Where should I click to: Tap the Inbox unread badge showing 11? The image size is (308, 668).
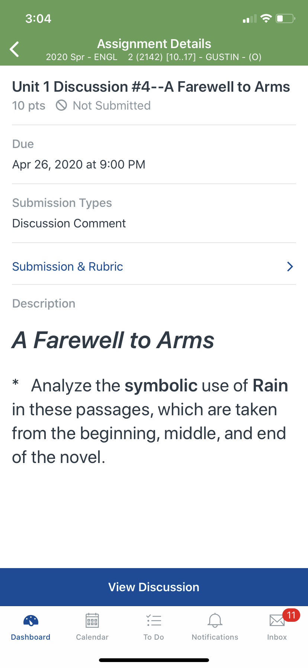[291, 615]
